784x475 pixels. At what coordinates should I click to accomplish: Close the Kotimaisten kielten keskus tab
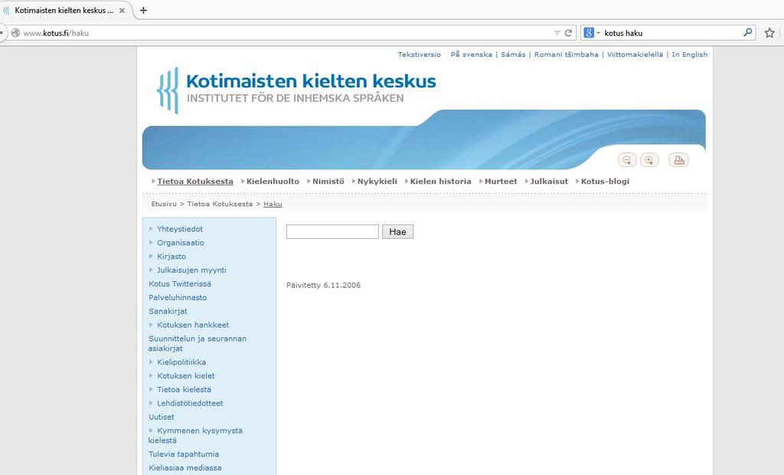point(122,10)
